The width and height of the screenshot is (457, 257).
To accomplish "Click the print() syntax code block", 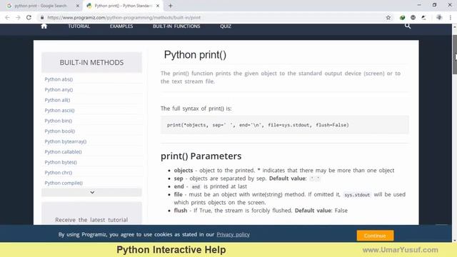I will pos(284,125).
